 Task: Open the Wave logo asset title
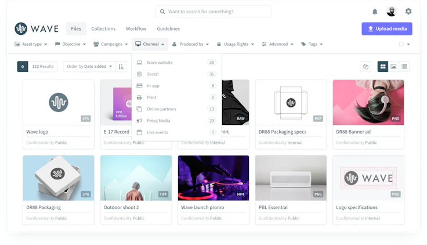(x=37, y=132)
